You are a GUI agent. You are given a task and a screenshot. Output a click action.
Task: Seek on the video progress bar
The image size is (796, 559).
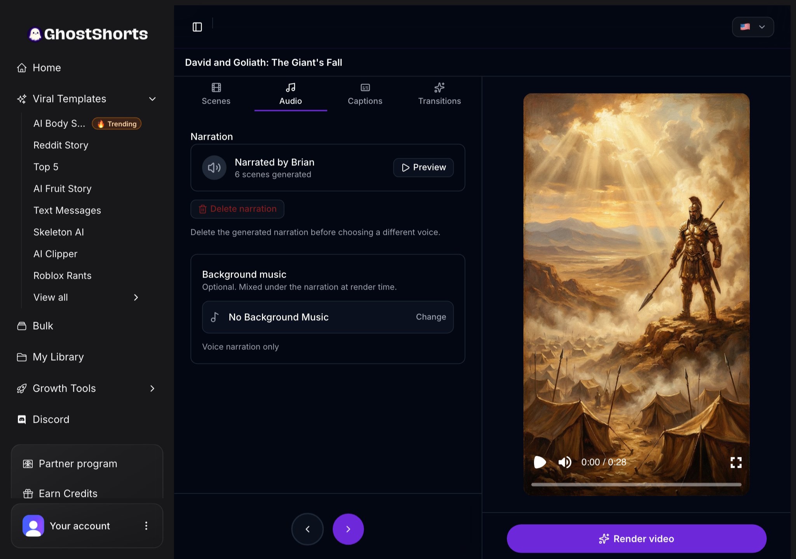coord(636,484)
